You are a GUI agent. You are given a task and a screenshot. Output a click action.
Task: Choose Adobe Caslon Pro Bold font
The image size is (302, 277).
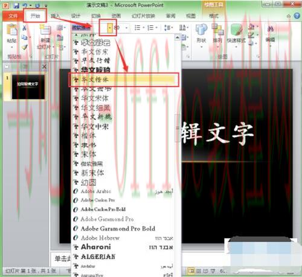coord(123,209)
